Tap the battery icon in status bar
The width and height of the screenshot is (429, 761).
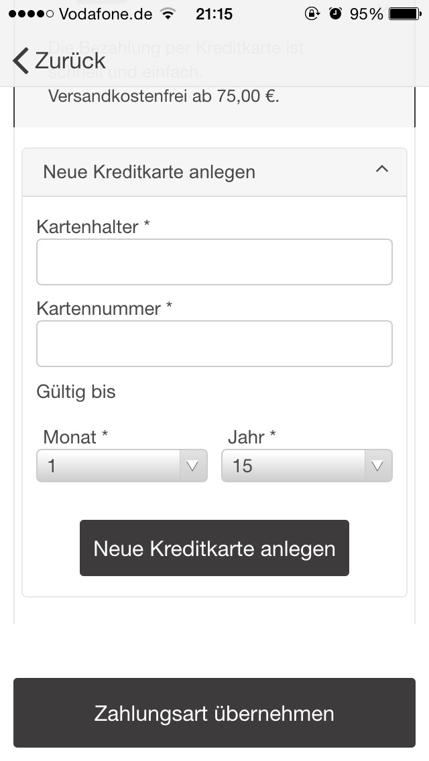tap(405, 14)
